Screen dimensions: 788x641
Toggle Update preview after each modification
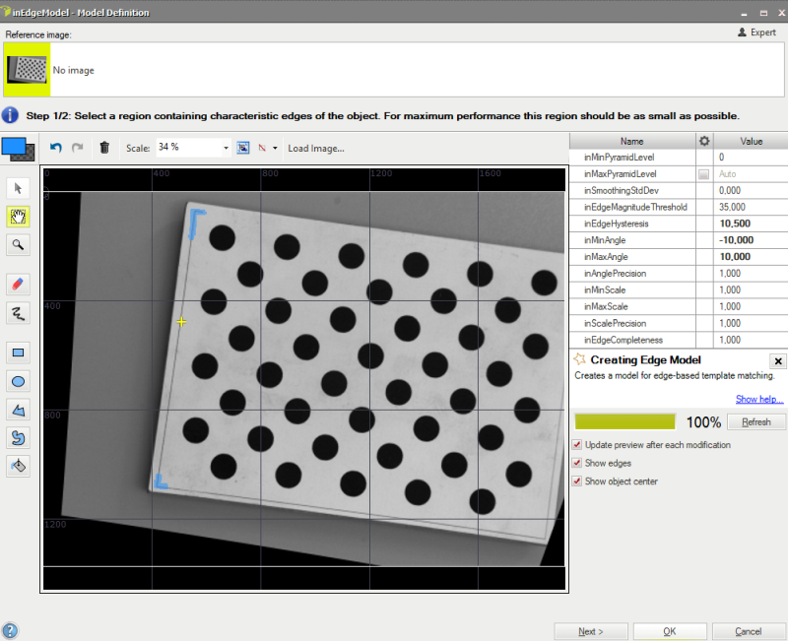click(577, 445)
